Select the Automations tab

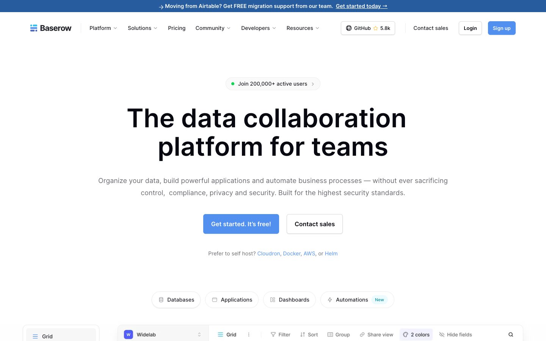pos(357,300)
